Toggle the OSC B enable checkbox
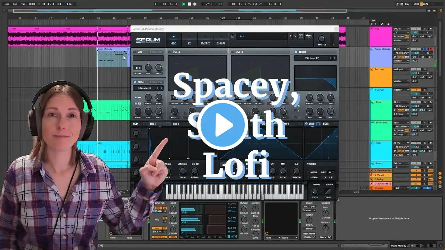 [x=233, y=52]
